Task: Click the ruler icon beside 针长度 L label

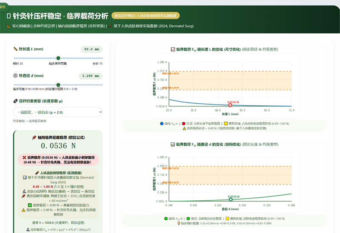Action: point(15,49)
